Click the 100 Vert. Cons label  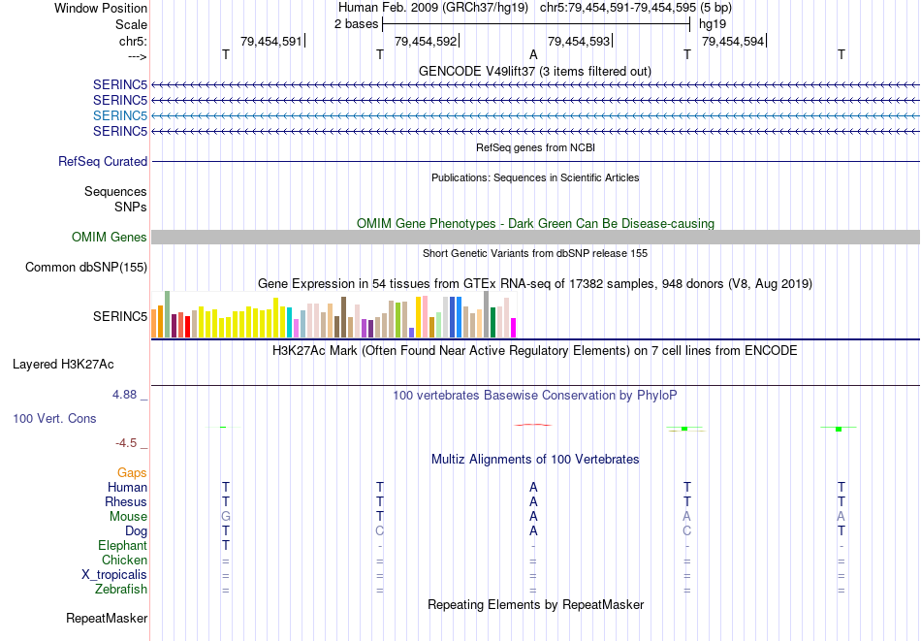click(x=54, y=418)
